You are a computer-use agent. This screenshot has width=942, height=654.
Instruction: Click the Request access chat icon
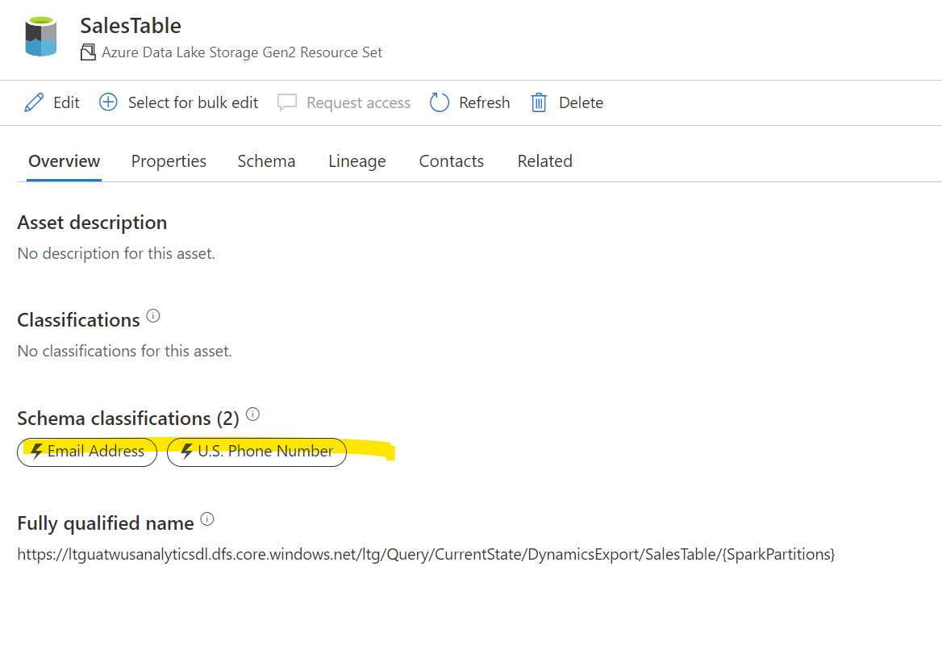click(x=287, y=102)
